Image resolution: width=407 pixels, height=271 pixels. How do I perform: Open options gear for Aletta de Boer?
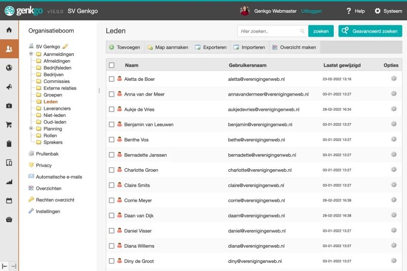point(393,79)
